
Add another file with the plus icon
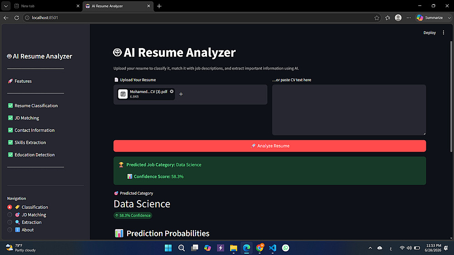coord(181,94)
